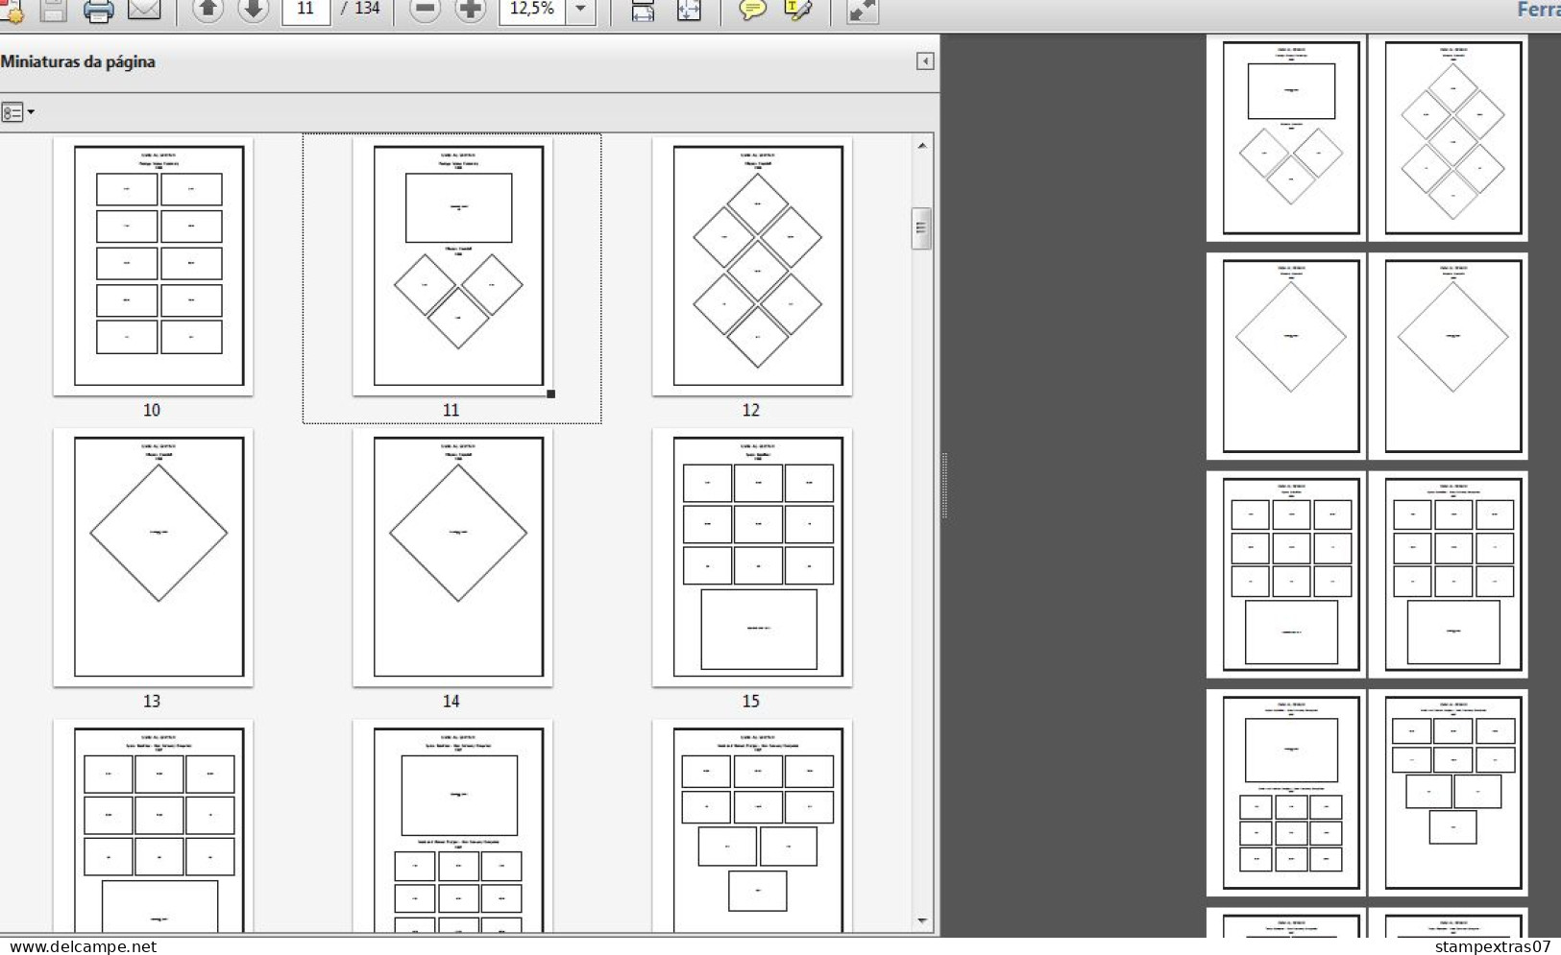The width and height of the screenshot is (1561, 955).
Task: Select the thumbnail below page 14
Action: coord(452,826)
